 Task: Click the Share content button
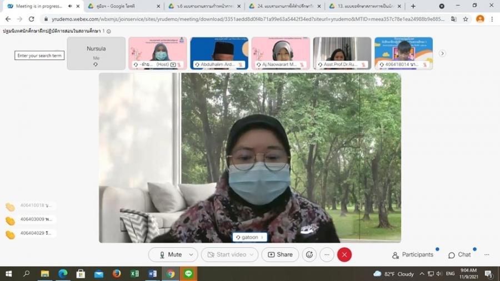[280, 254]
